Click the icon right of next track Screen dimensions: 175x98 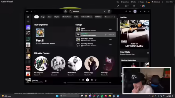[x=95, y=80]
